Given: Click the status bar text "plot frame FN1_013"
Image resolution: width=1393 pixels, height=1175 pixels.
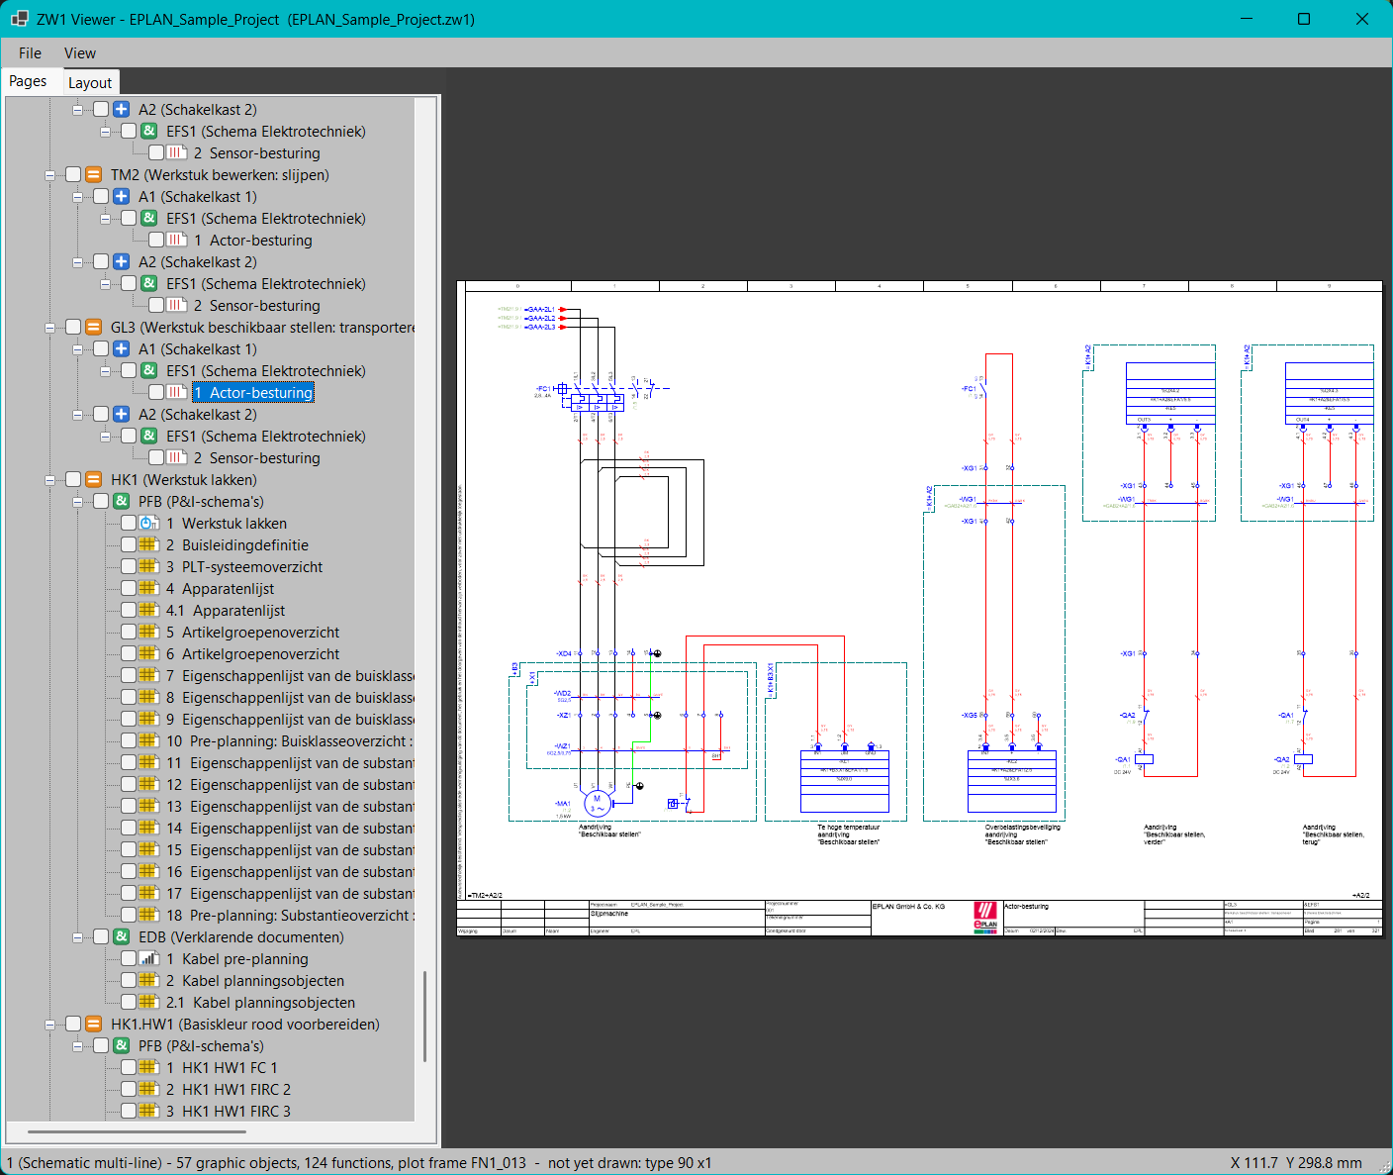Looking at the screenshot, I should [462, 1163].
